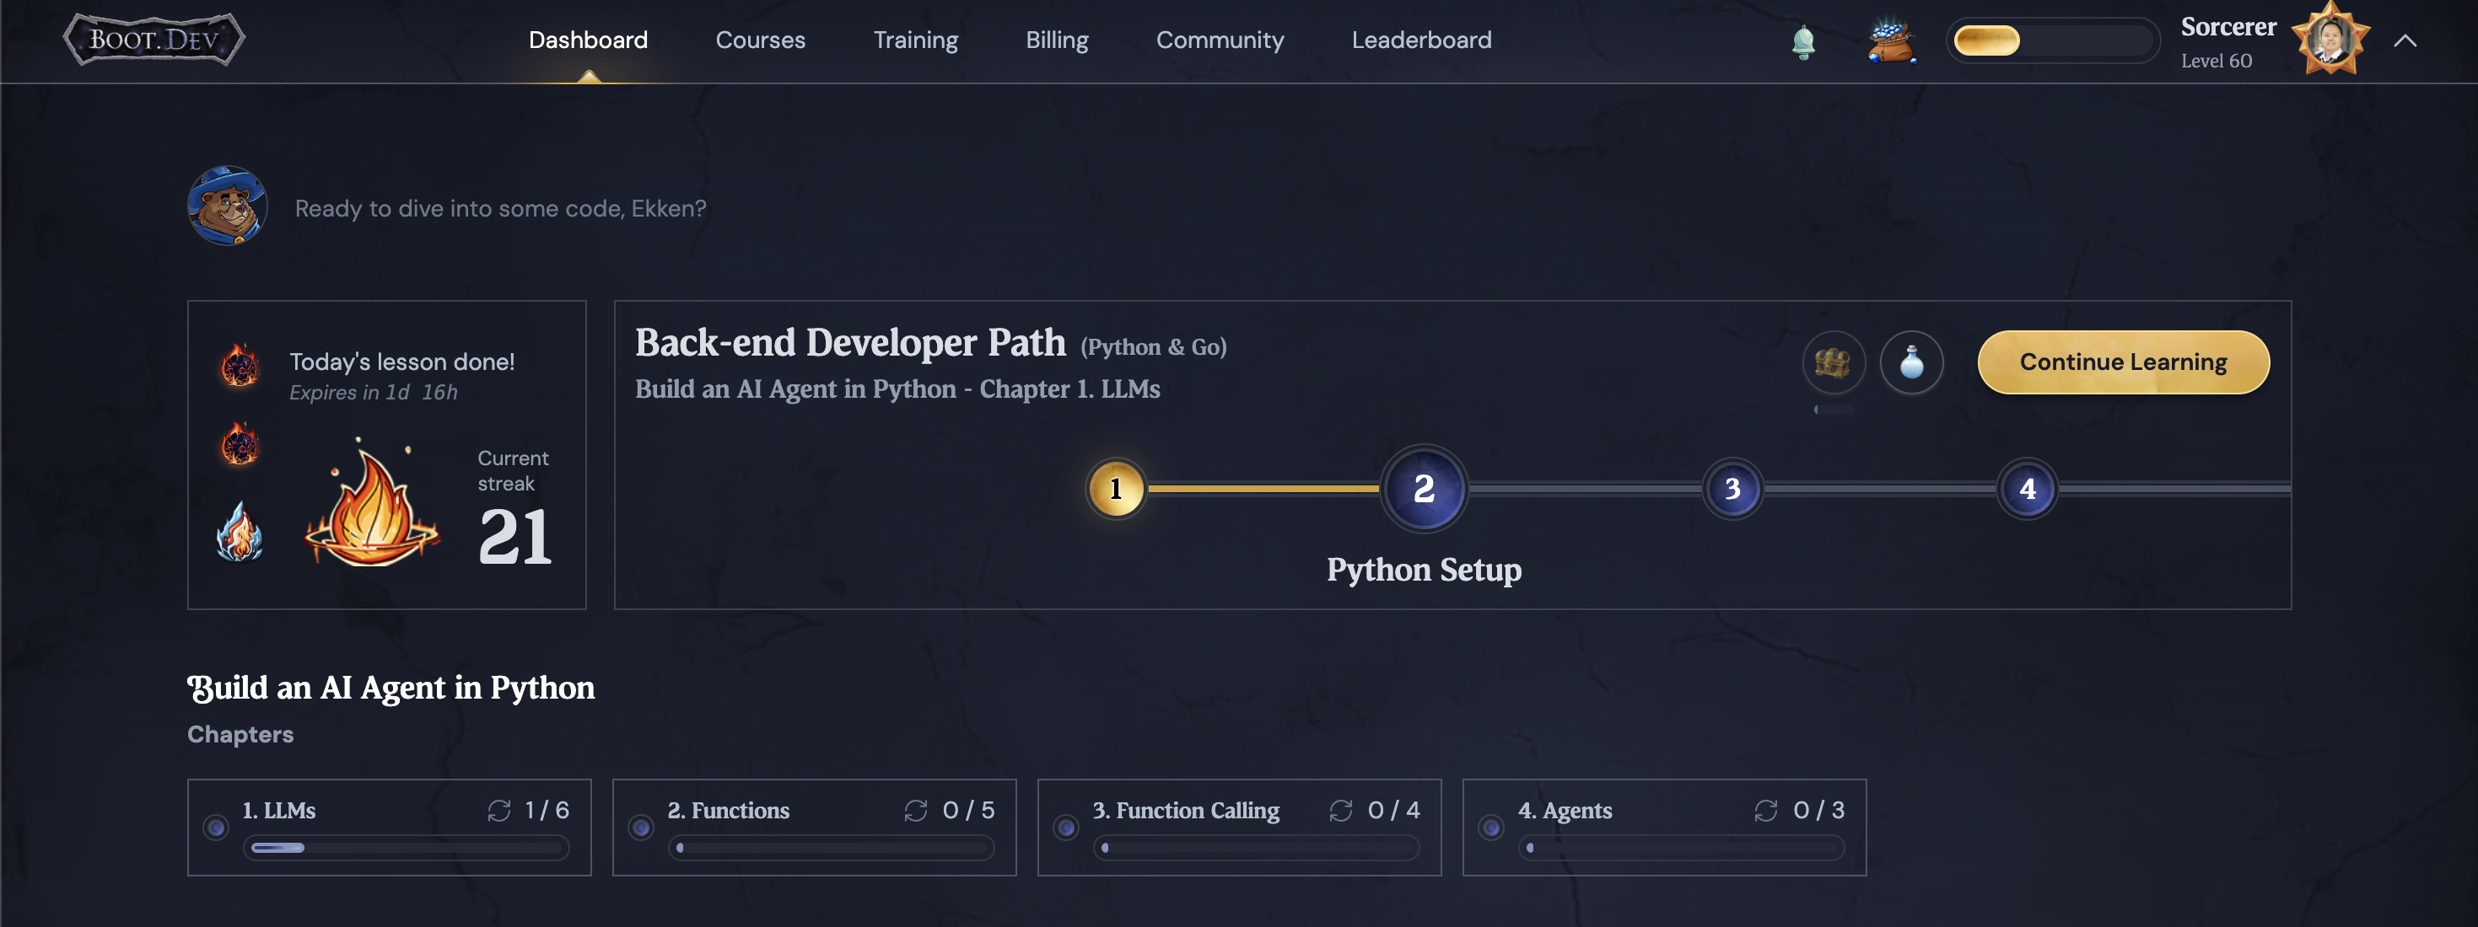Click the XP progress bar in header
2478x927 pixels.
click(2052, 41)
